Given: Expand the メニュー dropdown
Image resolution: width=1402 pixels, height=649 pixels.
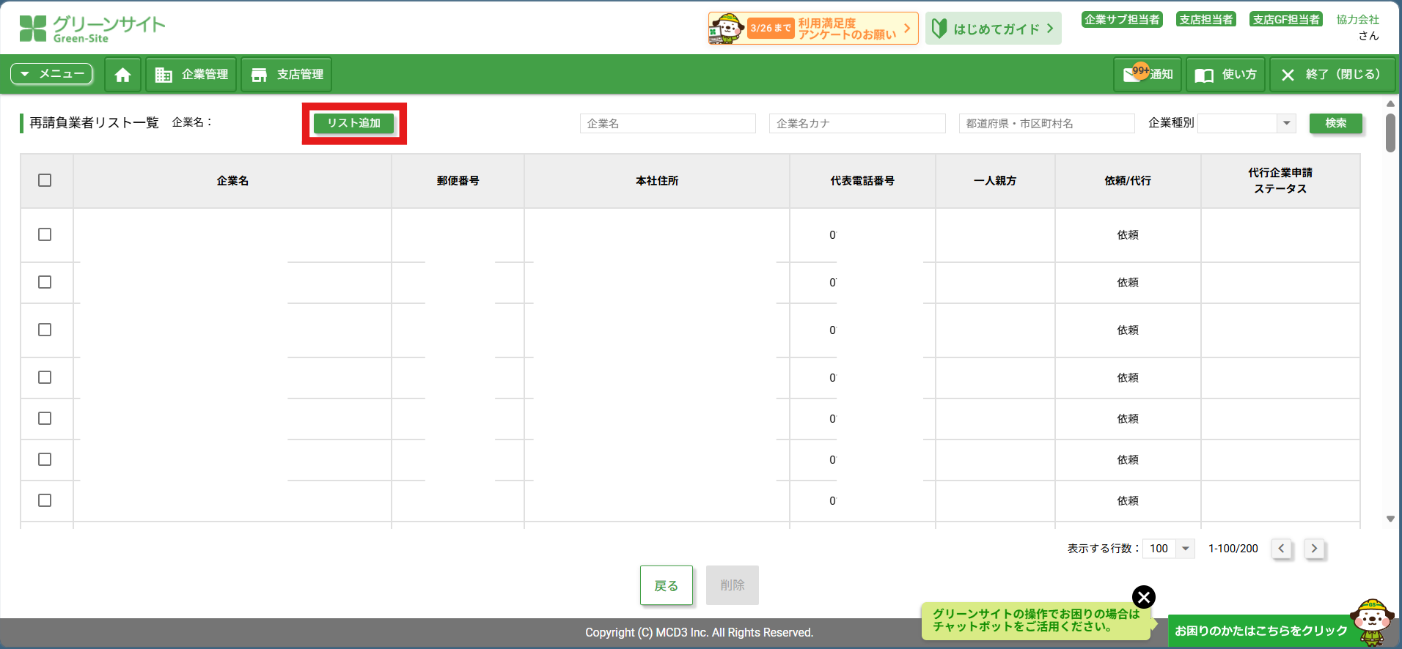Looking at the screenshot, I should pos(51,74).
